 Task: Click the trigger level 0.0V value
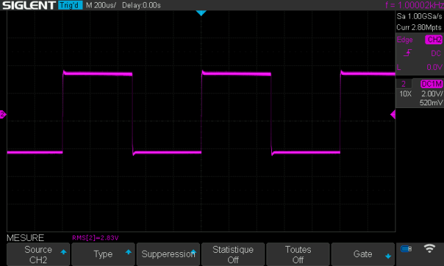(434, 67)
